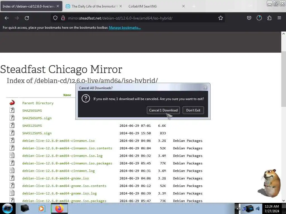Open the downloads progress indicator

click(x=259, y=18)
